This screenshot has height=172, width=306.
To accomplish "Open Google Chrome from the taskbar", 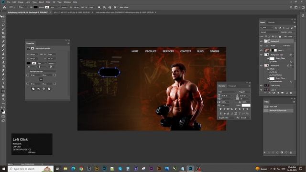I will [81, 169].
